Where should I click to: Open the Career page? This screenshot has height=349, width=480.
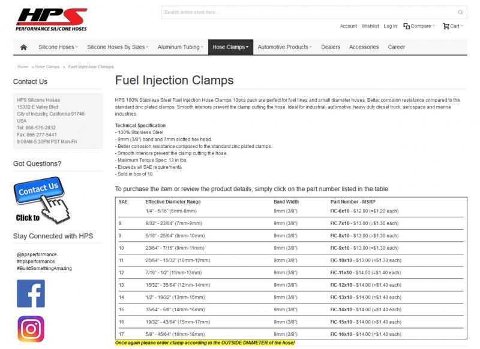coord(397,47)
